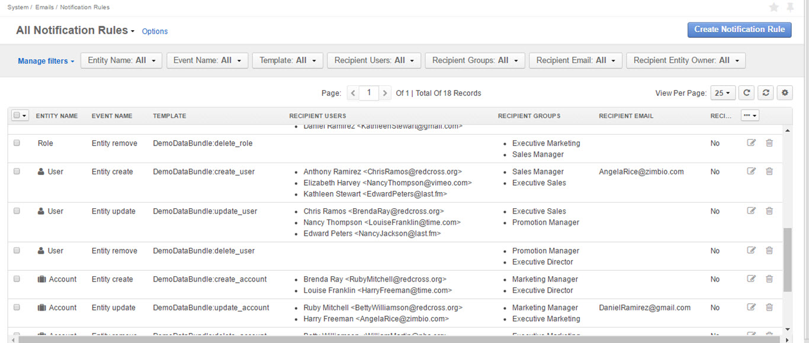Sort by Recipient Email column header
The height and width of the screenshot is (343, 809).
tap(626, 116)
